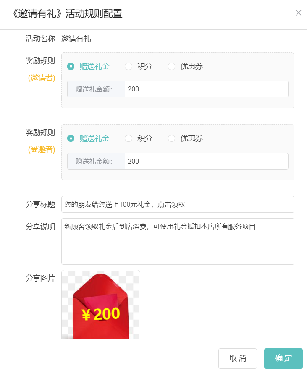Click the 积分 label in inviter section

145,66
